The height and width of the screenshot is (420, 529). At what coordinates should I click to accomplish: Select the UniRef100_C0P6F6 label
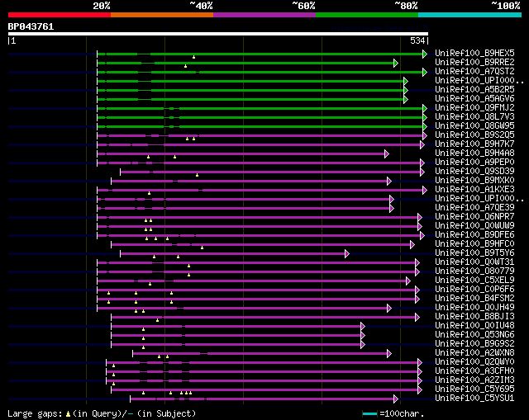[474, 290]
